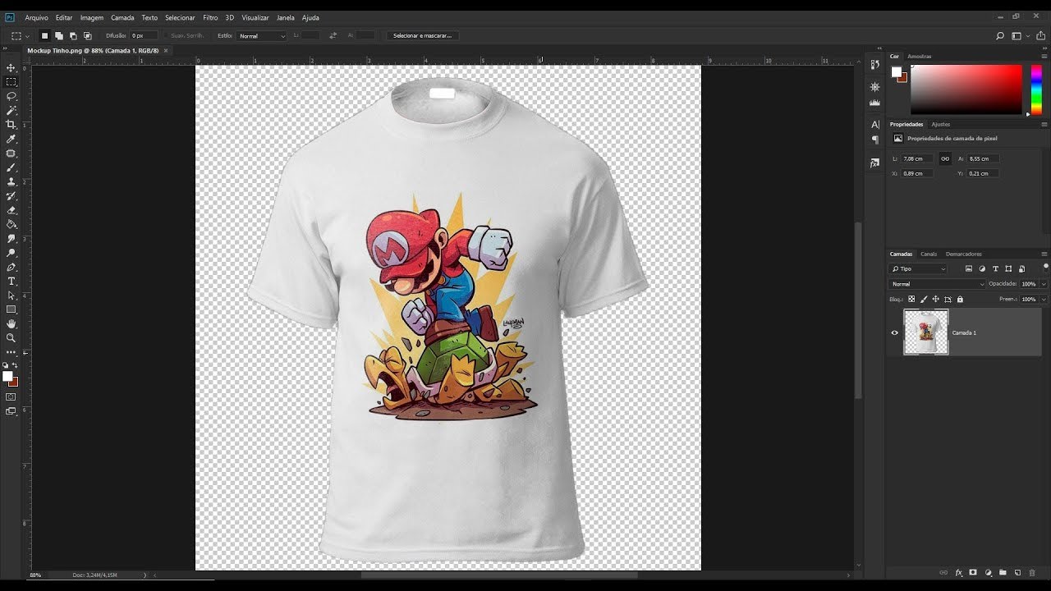Toggle lock transparent pixels
The image size is (1051, 591).
[x=911, y=300]
